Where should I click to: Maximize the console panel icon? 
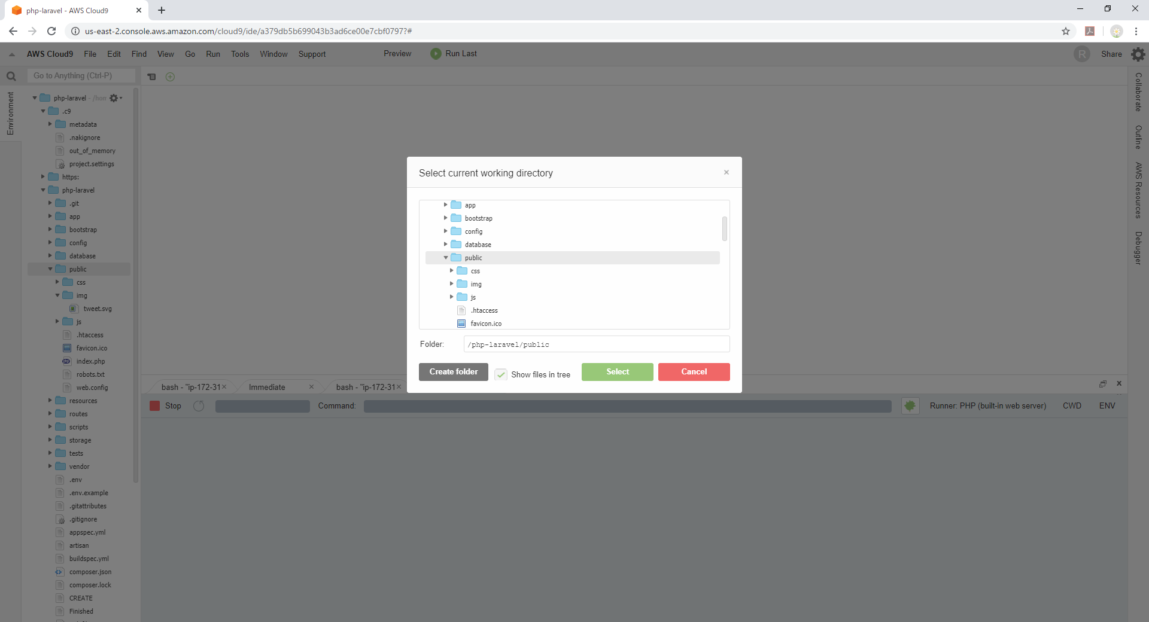pos(1102,383)
